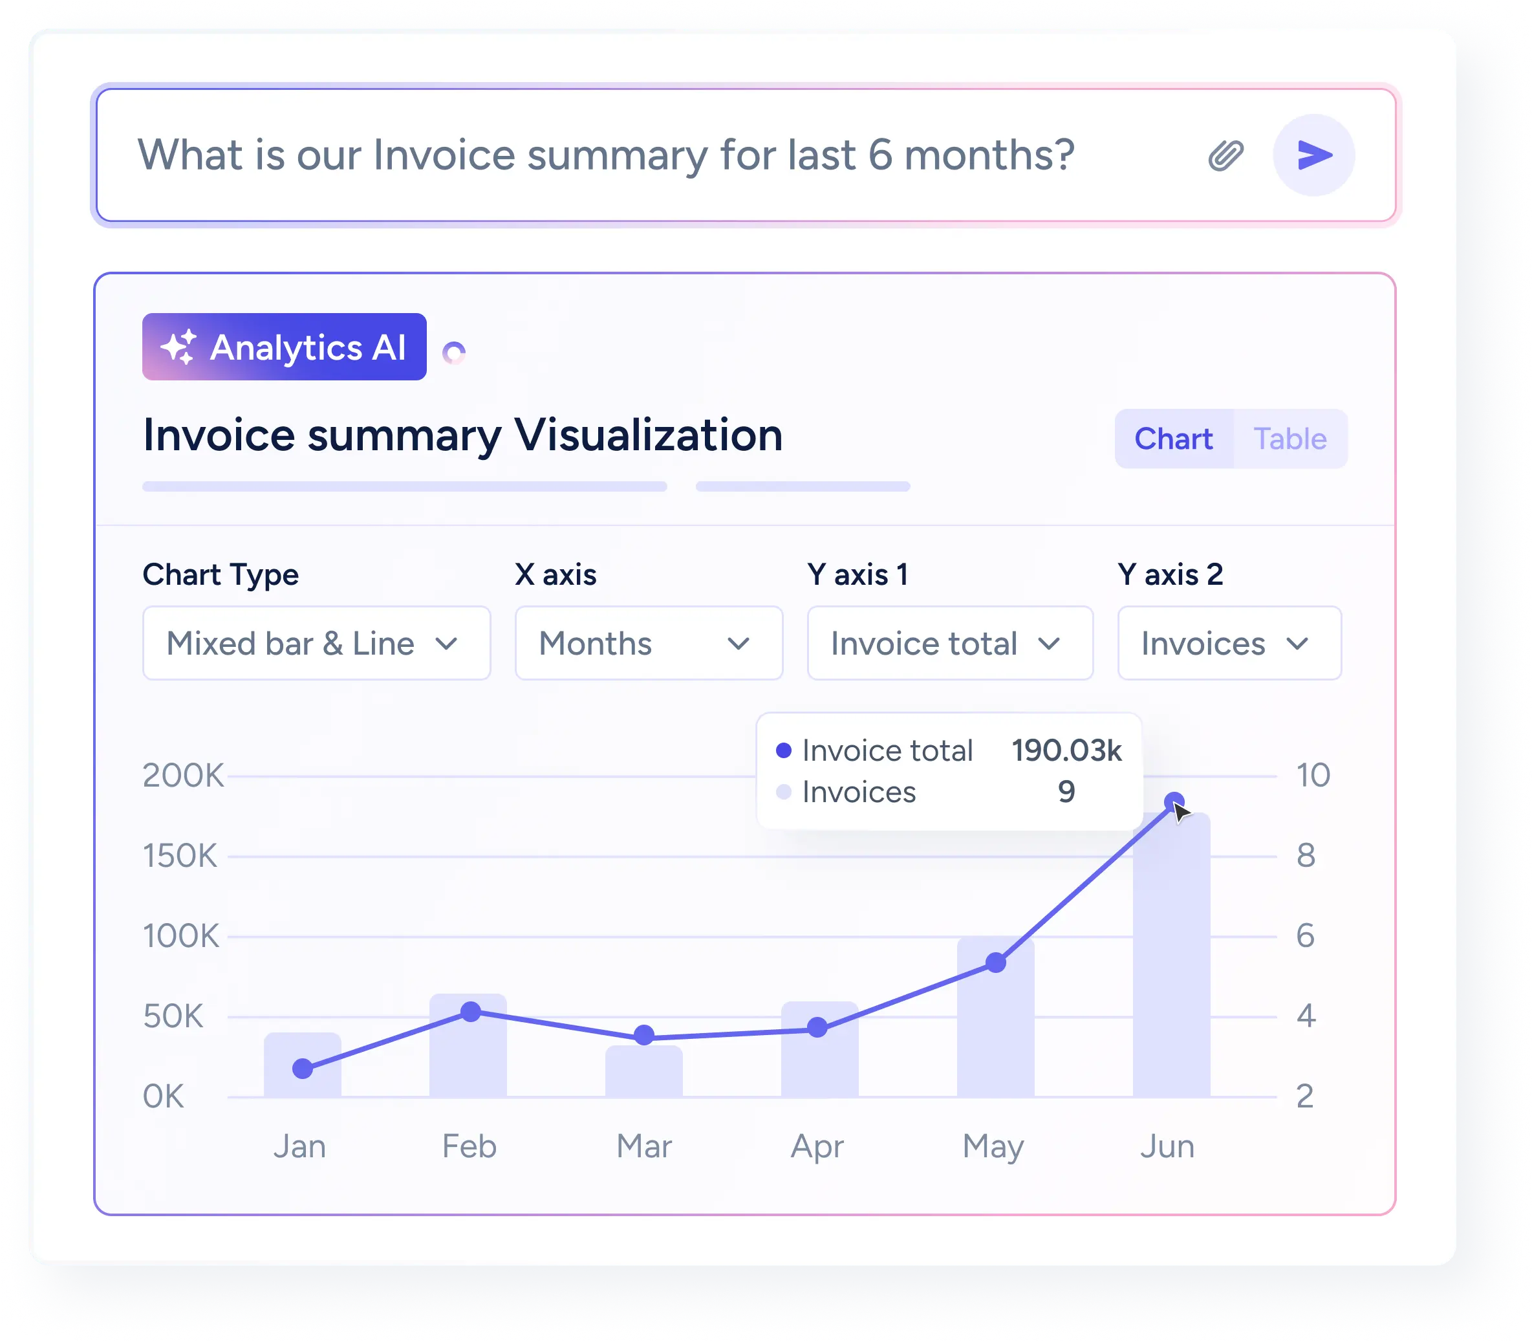Click the chevron in Mixed bar & Line
The height and width of the screenshot is (1341, 1532).
[x=447, y=644]
